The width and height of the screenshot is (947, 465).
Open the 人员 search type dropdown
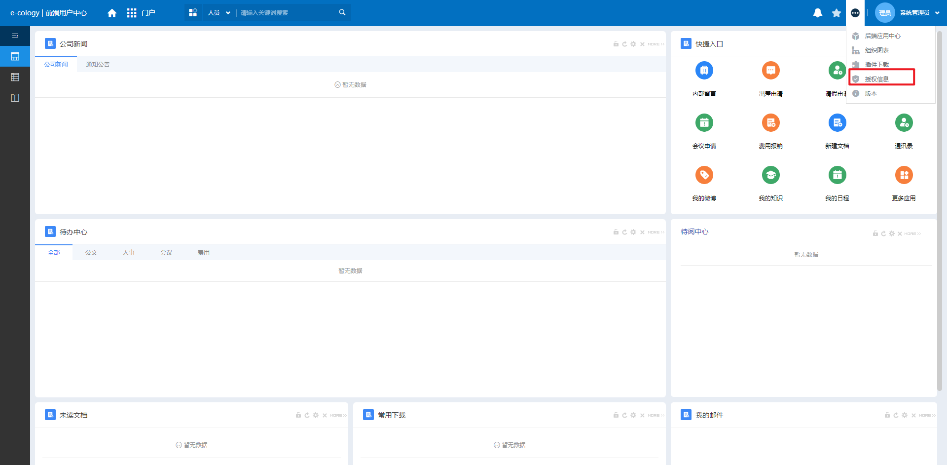pos(219,13)
